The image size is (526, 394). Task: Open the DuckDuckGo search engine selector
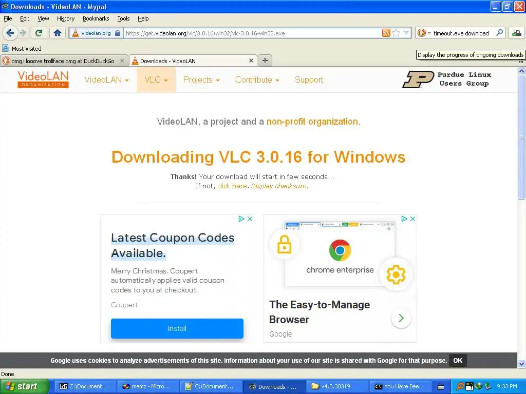click(x=424, y=33)
